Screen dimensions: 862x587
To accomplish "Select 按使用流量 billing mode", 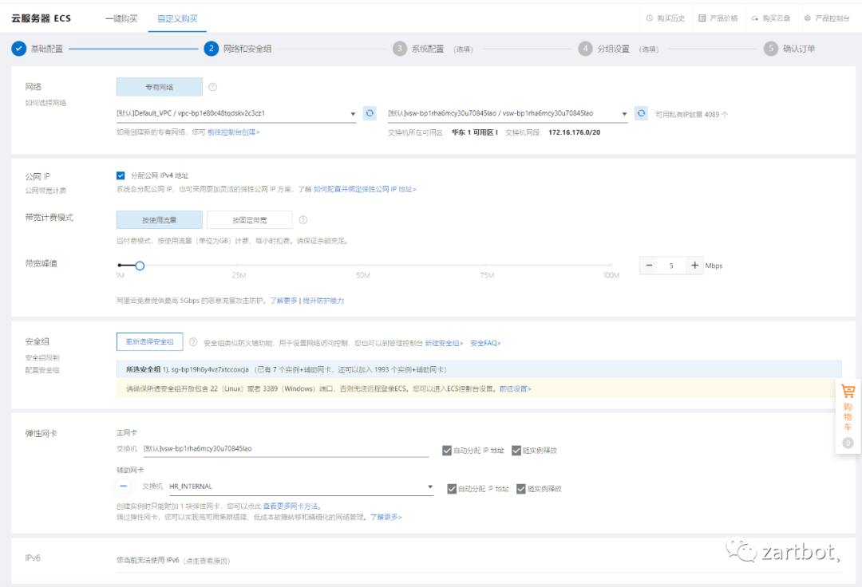I will pos(160,219).
